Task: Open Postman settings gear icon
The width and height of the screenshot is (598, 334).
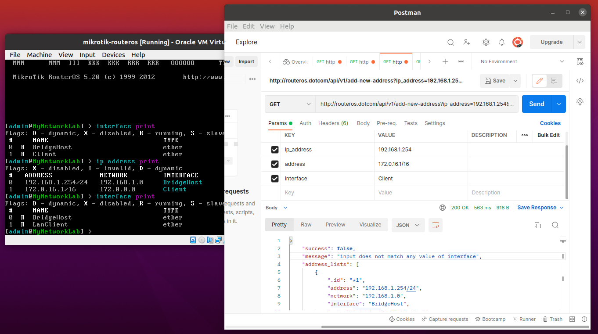Action: (x=486, y=42)
